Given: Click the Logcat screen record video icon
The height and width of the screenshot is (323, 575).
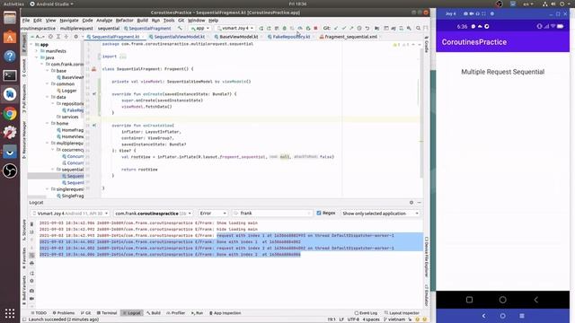Looking at the screenshot, I should point(32,299).
